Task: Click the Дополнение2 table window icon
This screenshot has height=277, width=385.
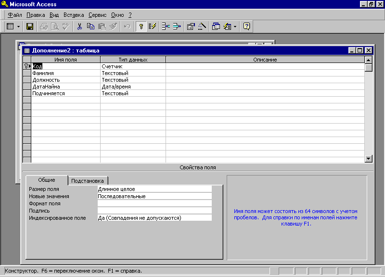Action: click(27, 50)
